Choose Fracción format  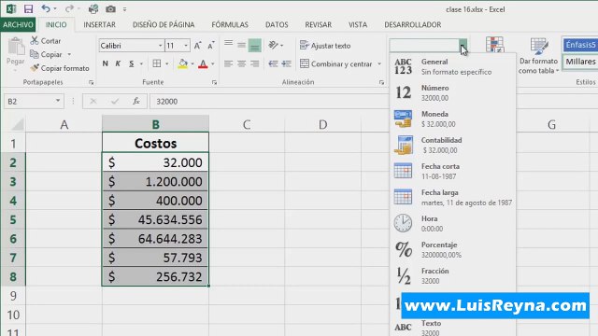(x=452, y=276)
